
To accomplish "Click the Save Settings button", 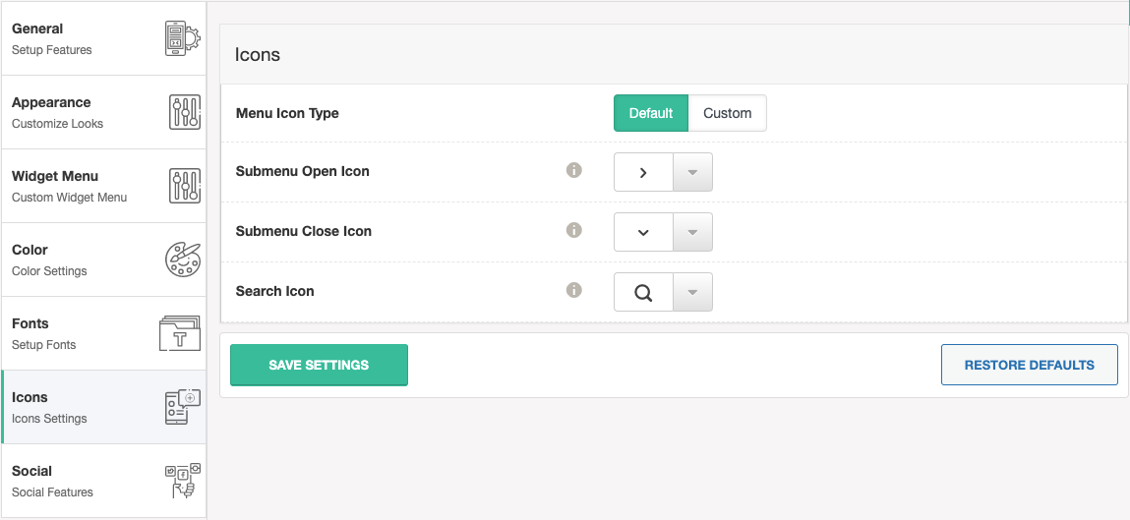I will coord(319,365).
